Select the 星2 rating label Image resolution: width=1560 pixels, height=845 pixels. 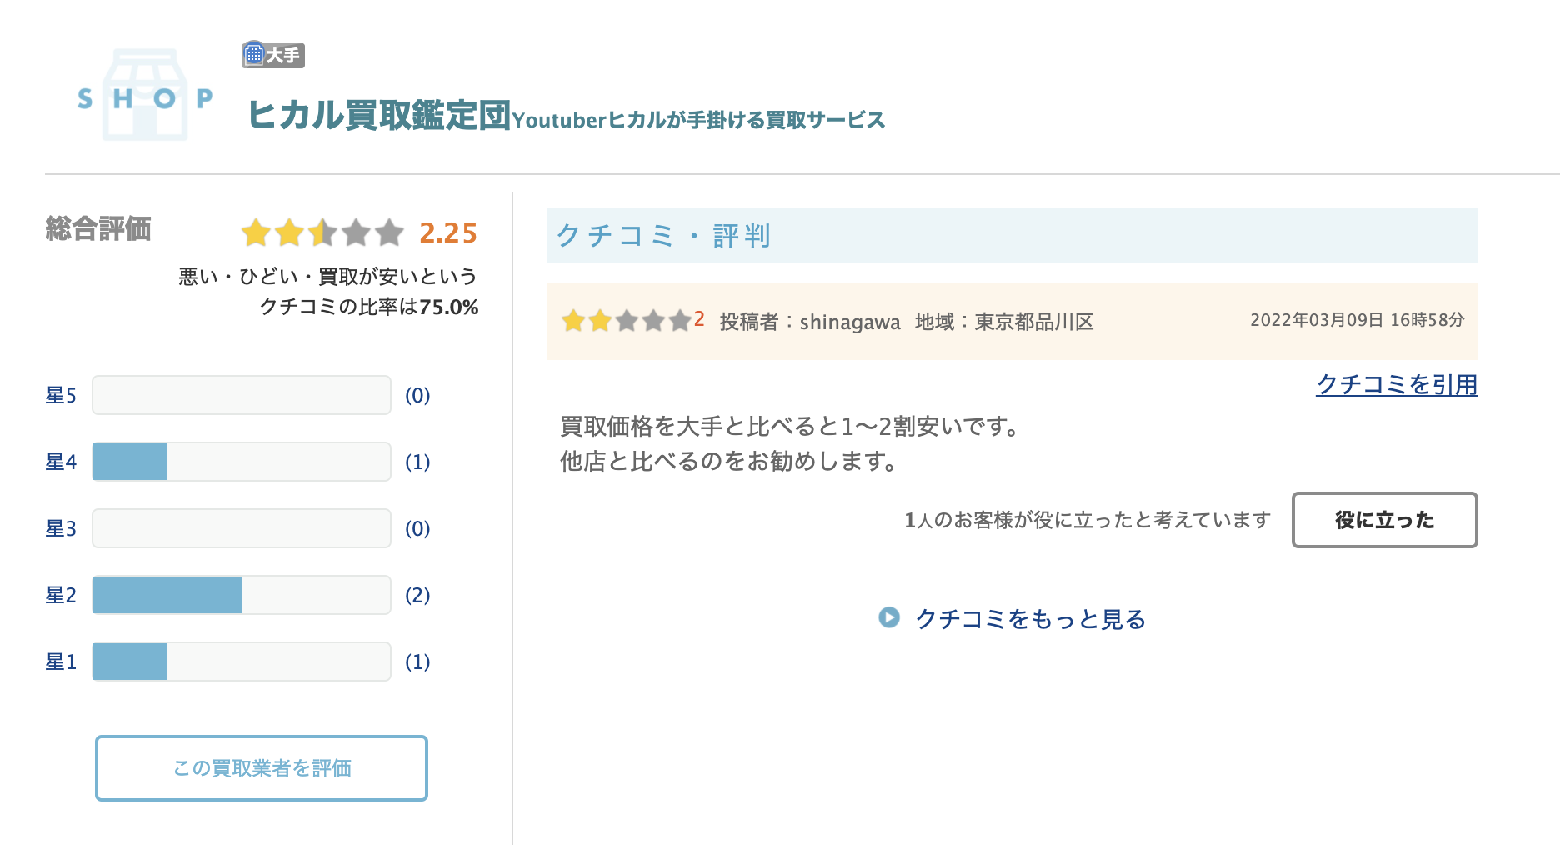coord(61,595)
